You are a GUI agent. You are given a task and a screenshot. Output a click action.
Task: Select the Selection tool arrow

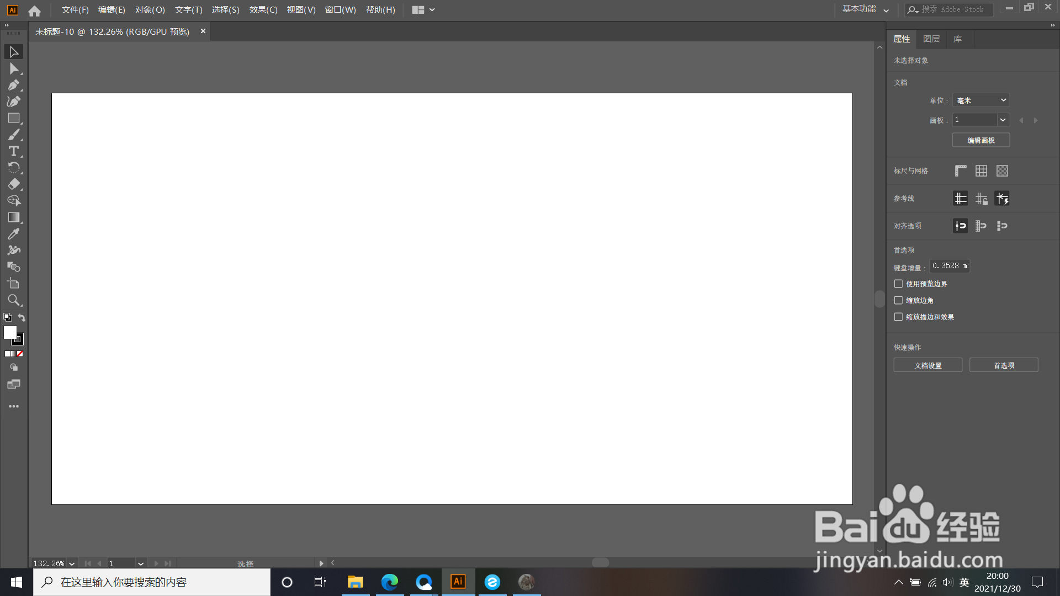[14, 52]
